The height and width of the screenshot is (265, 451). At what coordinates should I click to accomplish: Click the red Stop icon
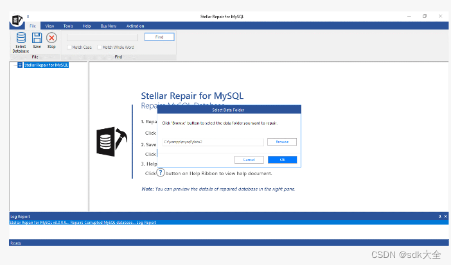51,38
